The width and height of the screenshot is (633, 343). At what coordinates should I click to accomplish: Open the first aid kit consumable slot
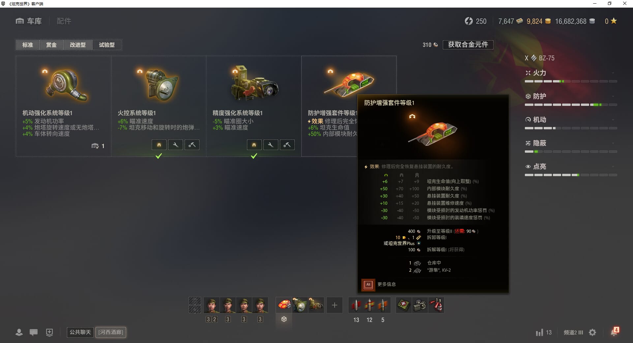[403, 305]
